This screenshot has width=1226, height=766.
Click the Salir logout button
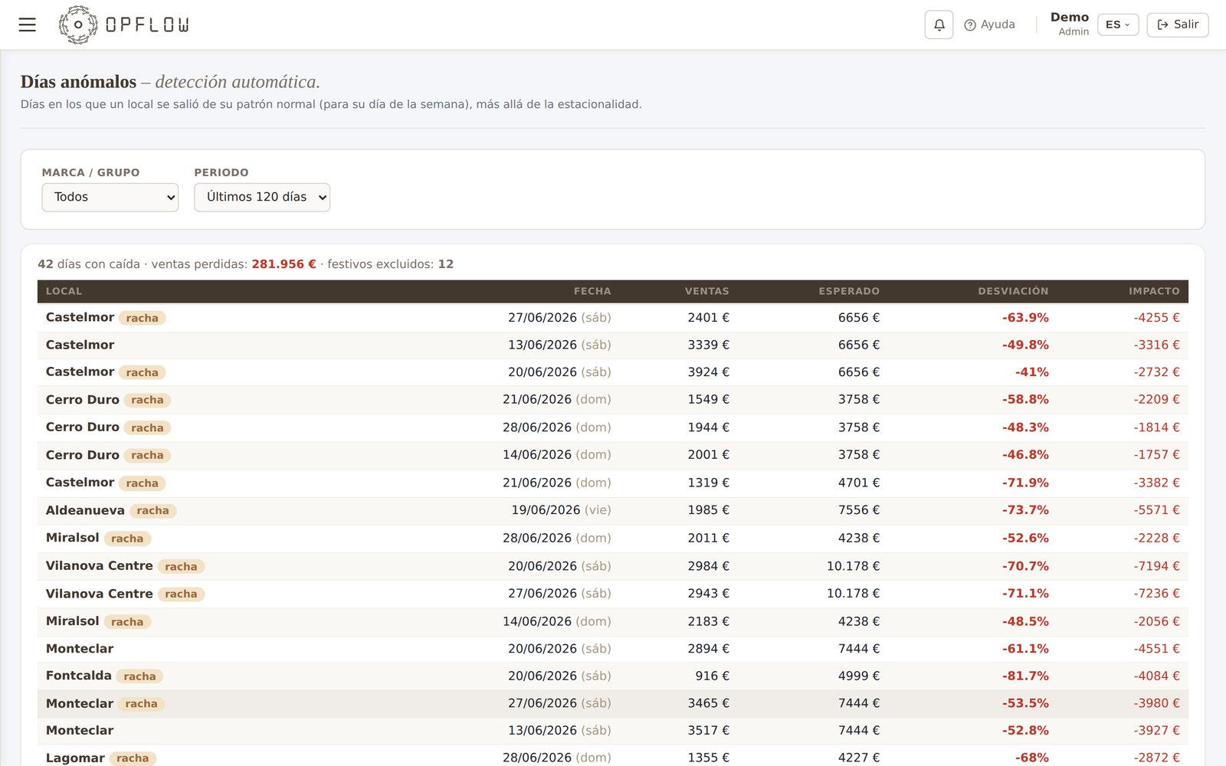[1178, 25]
